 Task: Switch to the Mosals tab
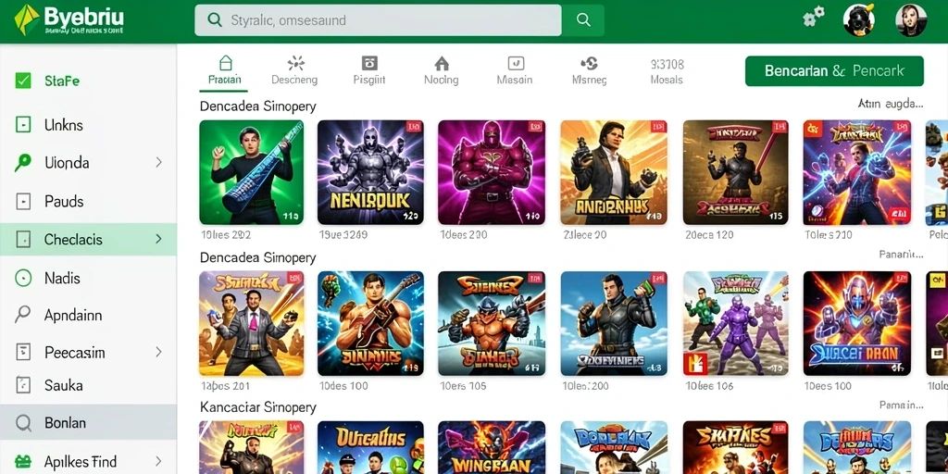667,70
